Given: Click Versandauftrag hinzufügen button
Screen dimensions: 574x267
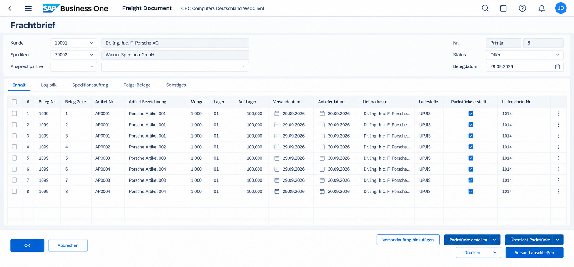Looking at the screenshot, I should pyautogui.click(x=408, y=240).
